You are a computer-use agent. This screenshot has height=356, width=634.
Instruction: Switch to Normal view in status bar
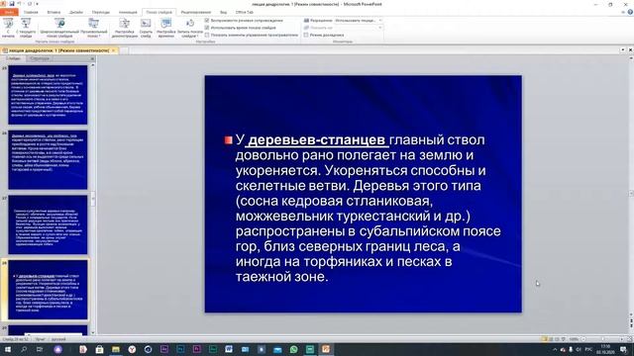(x=545, y=339)
